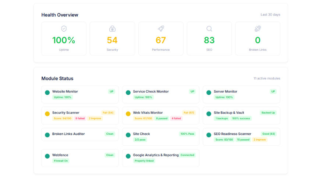The height and width of the screenshot is (177, 322).
Task: Click the Backed Up badge
Action: point(268,113)
